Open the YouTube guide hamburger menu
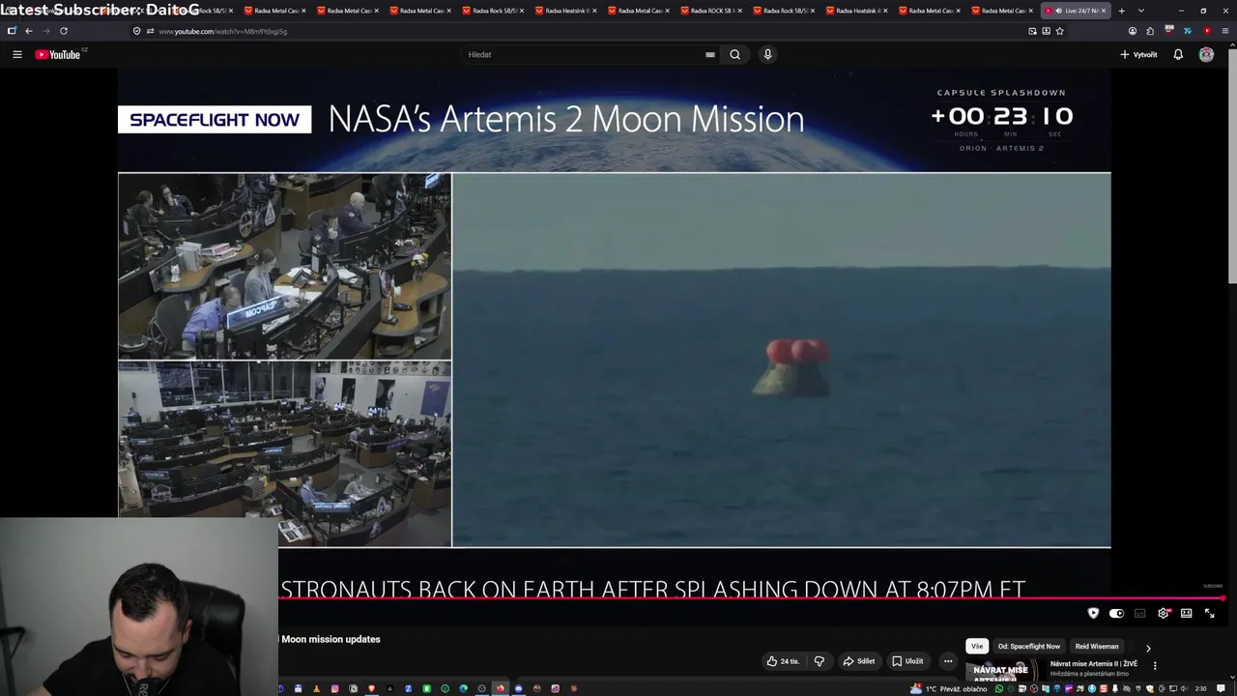1237x696 pixels. click(x=16, y=54)
